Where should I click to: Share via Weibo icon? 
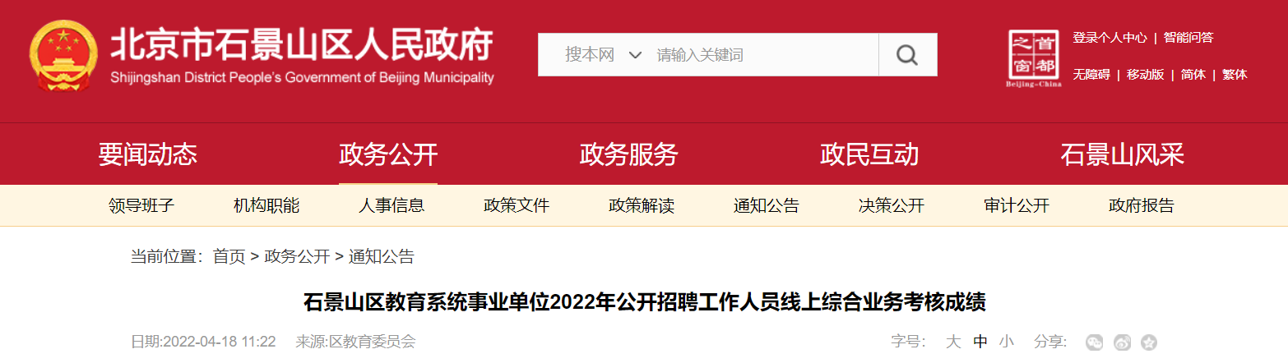1122,342
